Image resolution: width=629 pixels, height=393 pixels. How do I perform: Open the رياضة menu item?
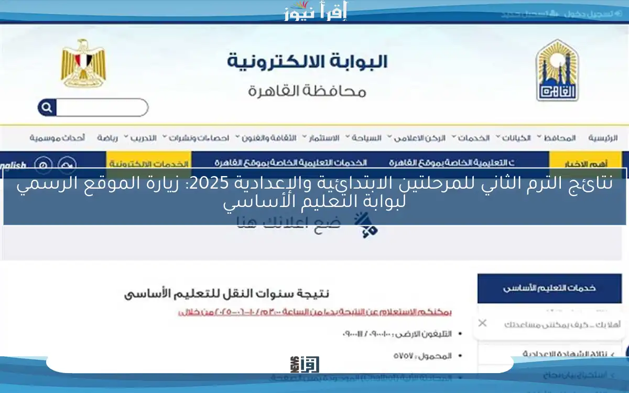[x=107, y=138]
